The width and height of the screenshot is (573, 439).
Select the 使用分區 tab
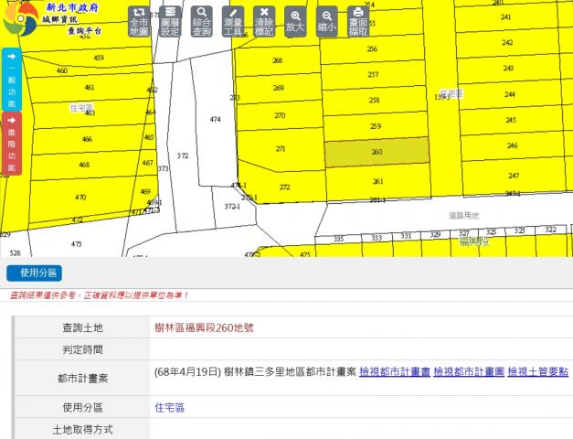[x=35, y=273]
